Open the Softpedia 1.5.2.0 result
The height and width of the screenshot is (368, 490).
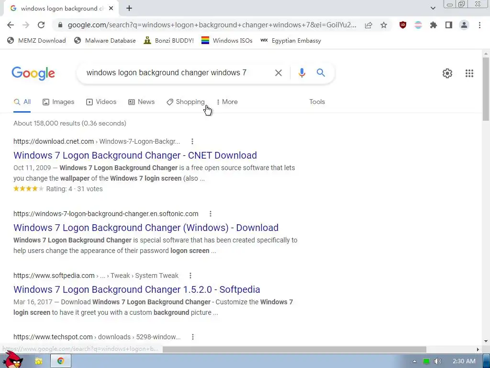(x=136, y=289)
